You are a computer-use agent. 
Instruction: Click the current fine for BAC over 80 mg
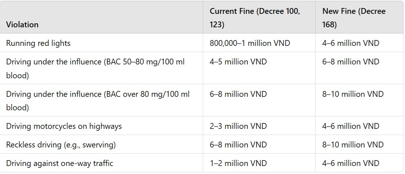click(x=238, y=94)
